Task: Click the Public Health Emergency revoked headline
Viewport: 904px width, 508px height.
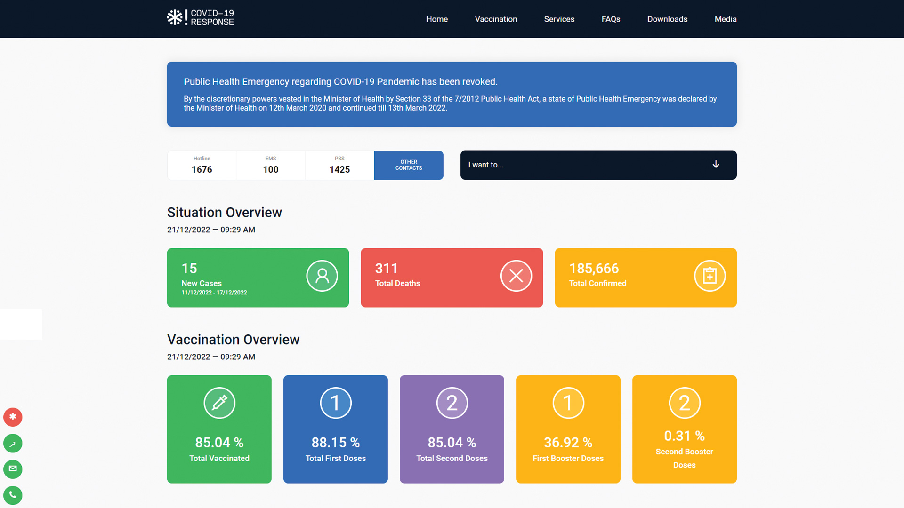Action: 340,82
